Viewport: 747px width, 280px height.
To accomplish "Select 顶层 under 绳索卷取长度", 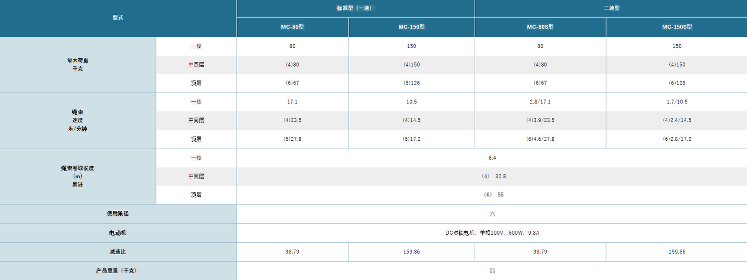I will coord(196,195).
